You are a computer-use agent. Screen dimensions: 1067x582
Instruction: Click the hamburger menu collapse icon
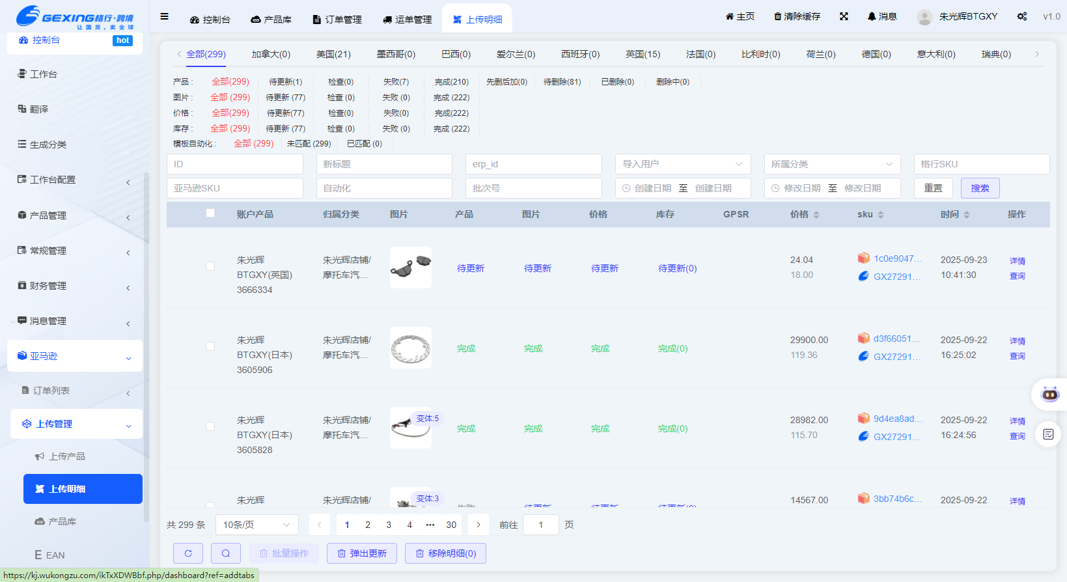[x=164, y=17]
